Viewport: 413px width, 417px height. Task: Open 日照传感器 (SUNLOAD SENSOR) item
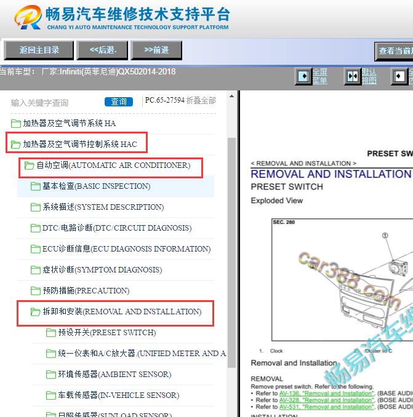(115, 415)
